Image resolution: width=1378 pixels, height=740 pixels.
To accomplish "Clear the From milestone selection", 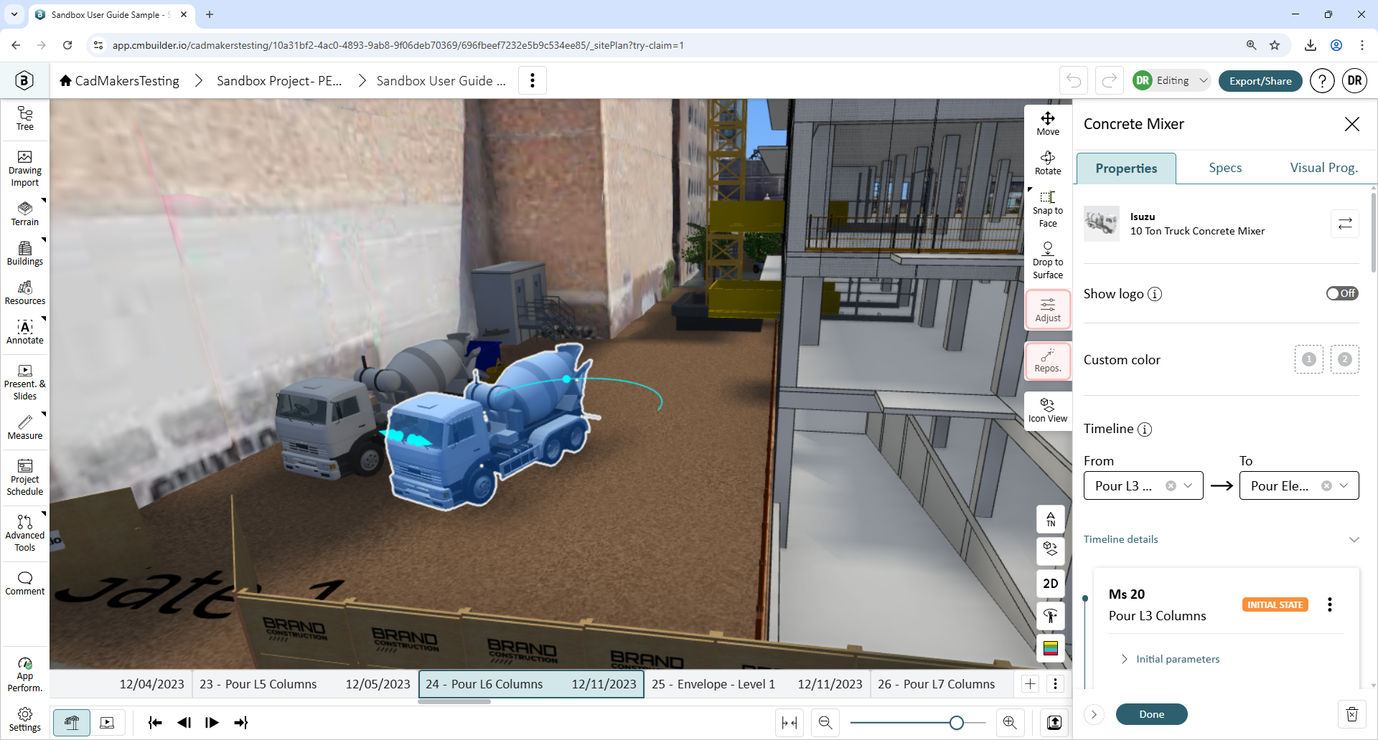I will (1171, 485).
